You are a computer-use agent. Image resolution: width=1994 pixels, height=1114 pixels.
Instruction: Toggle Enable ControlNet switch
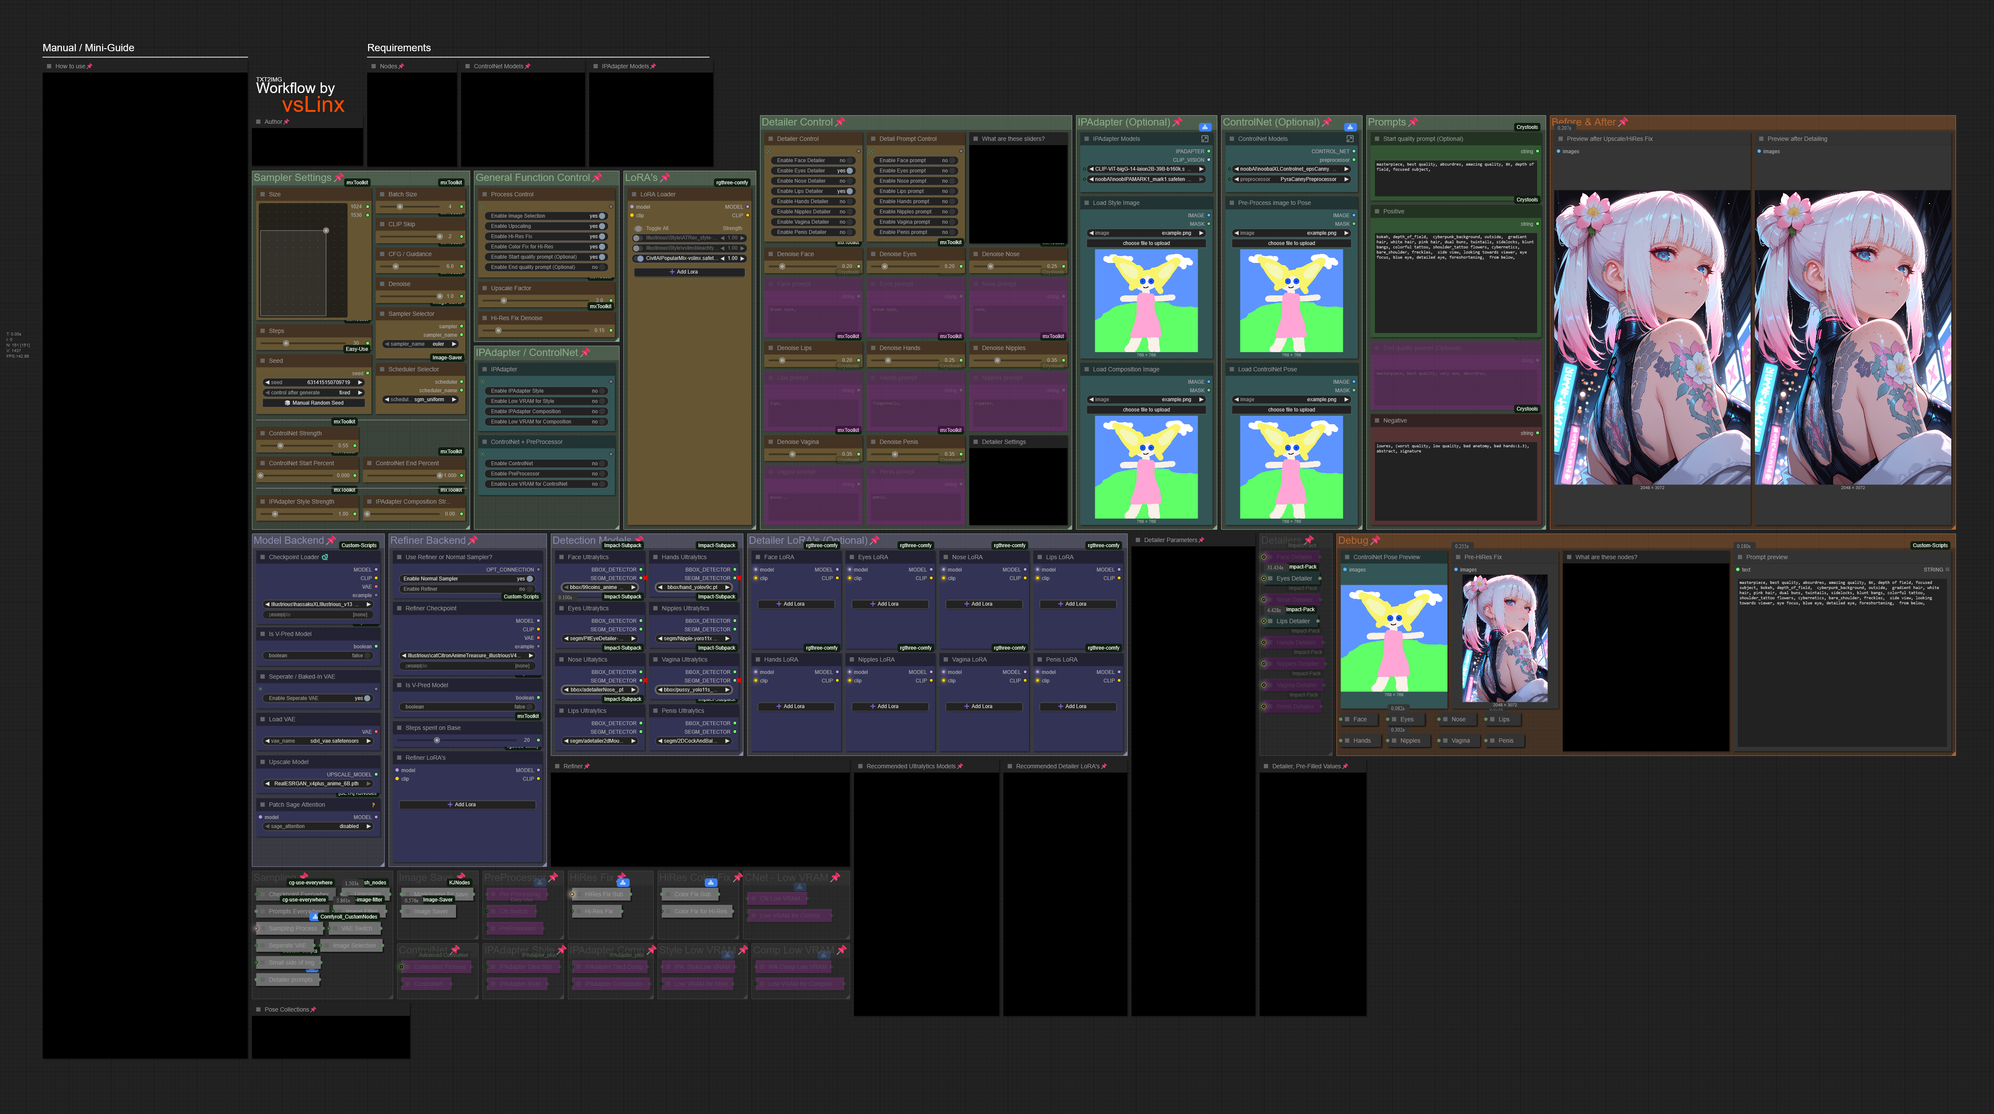coord(602,464)
